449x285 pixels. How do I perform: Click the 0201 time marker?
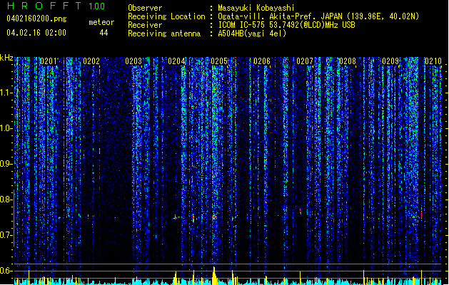tap(49, 61)
